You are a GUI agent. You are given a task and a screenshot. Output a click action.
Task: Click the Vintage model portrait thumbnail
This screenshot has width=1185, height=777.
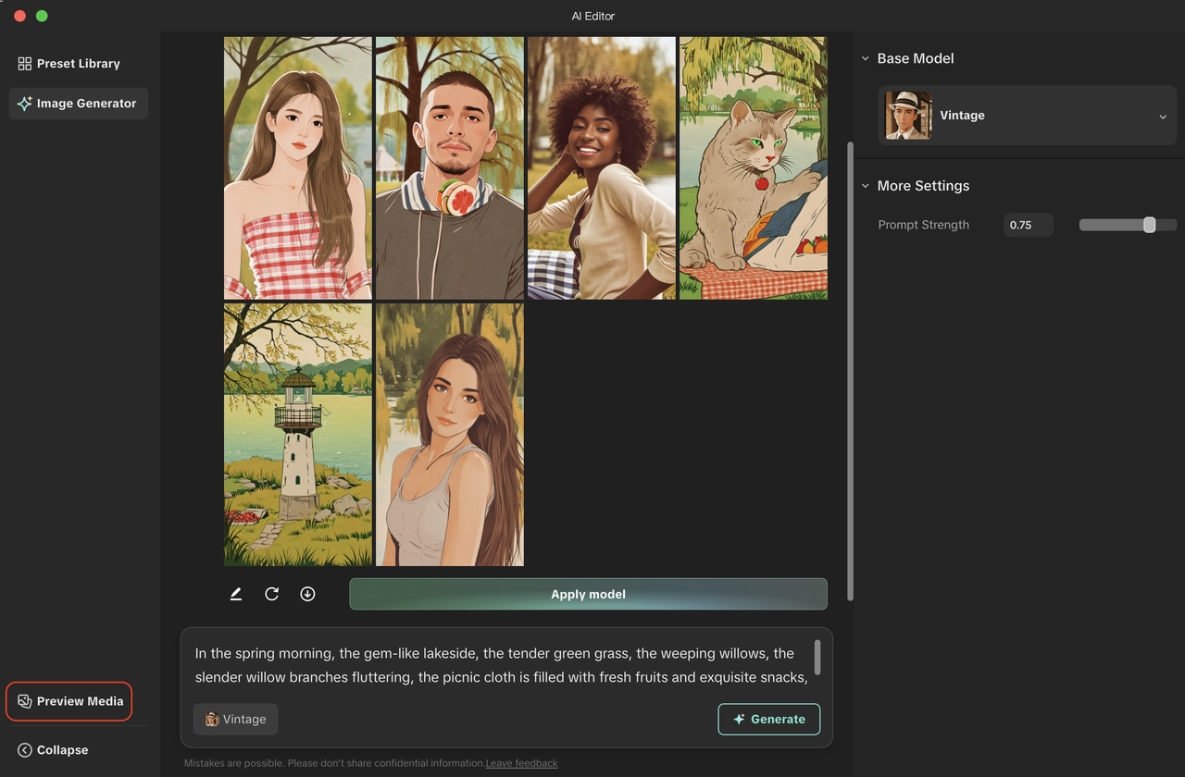point(908,116)
